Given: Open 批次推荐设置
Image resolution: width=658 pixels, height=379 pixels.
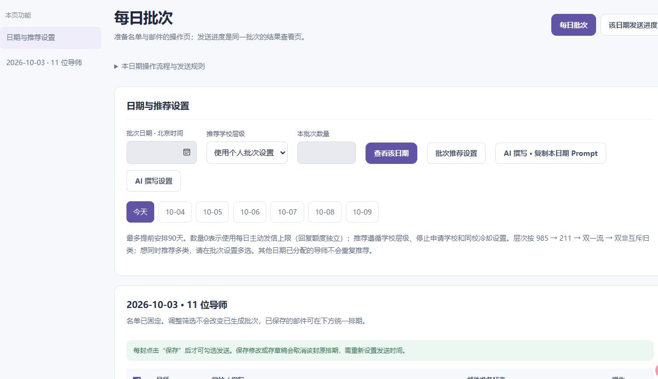Looking at the screenshot, I should (x=456, y=153).
